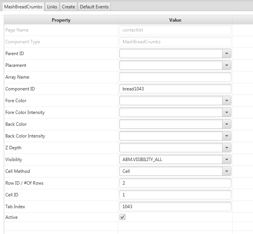The height and width of the screenshot is (234, 253).
Task: Expand Back Color Intensity dropdown
Action: pyautogui.click(x=227, y=136)
